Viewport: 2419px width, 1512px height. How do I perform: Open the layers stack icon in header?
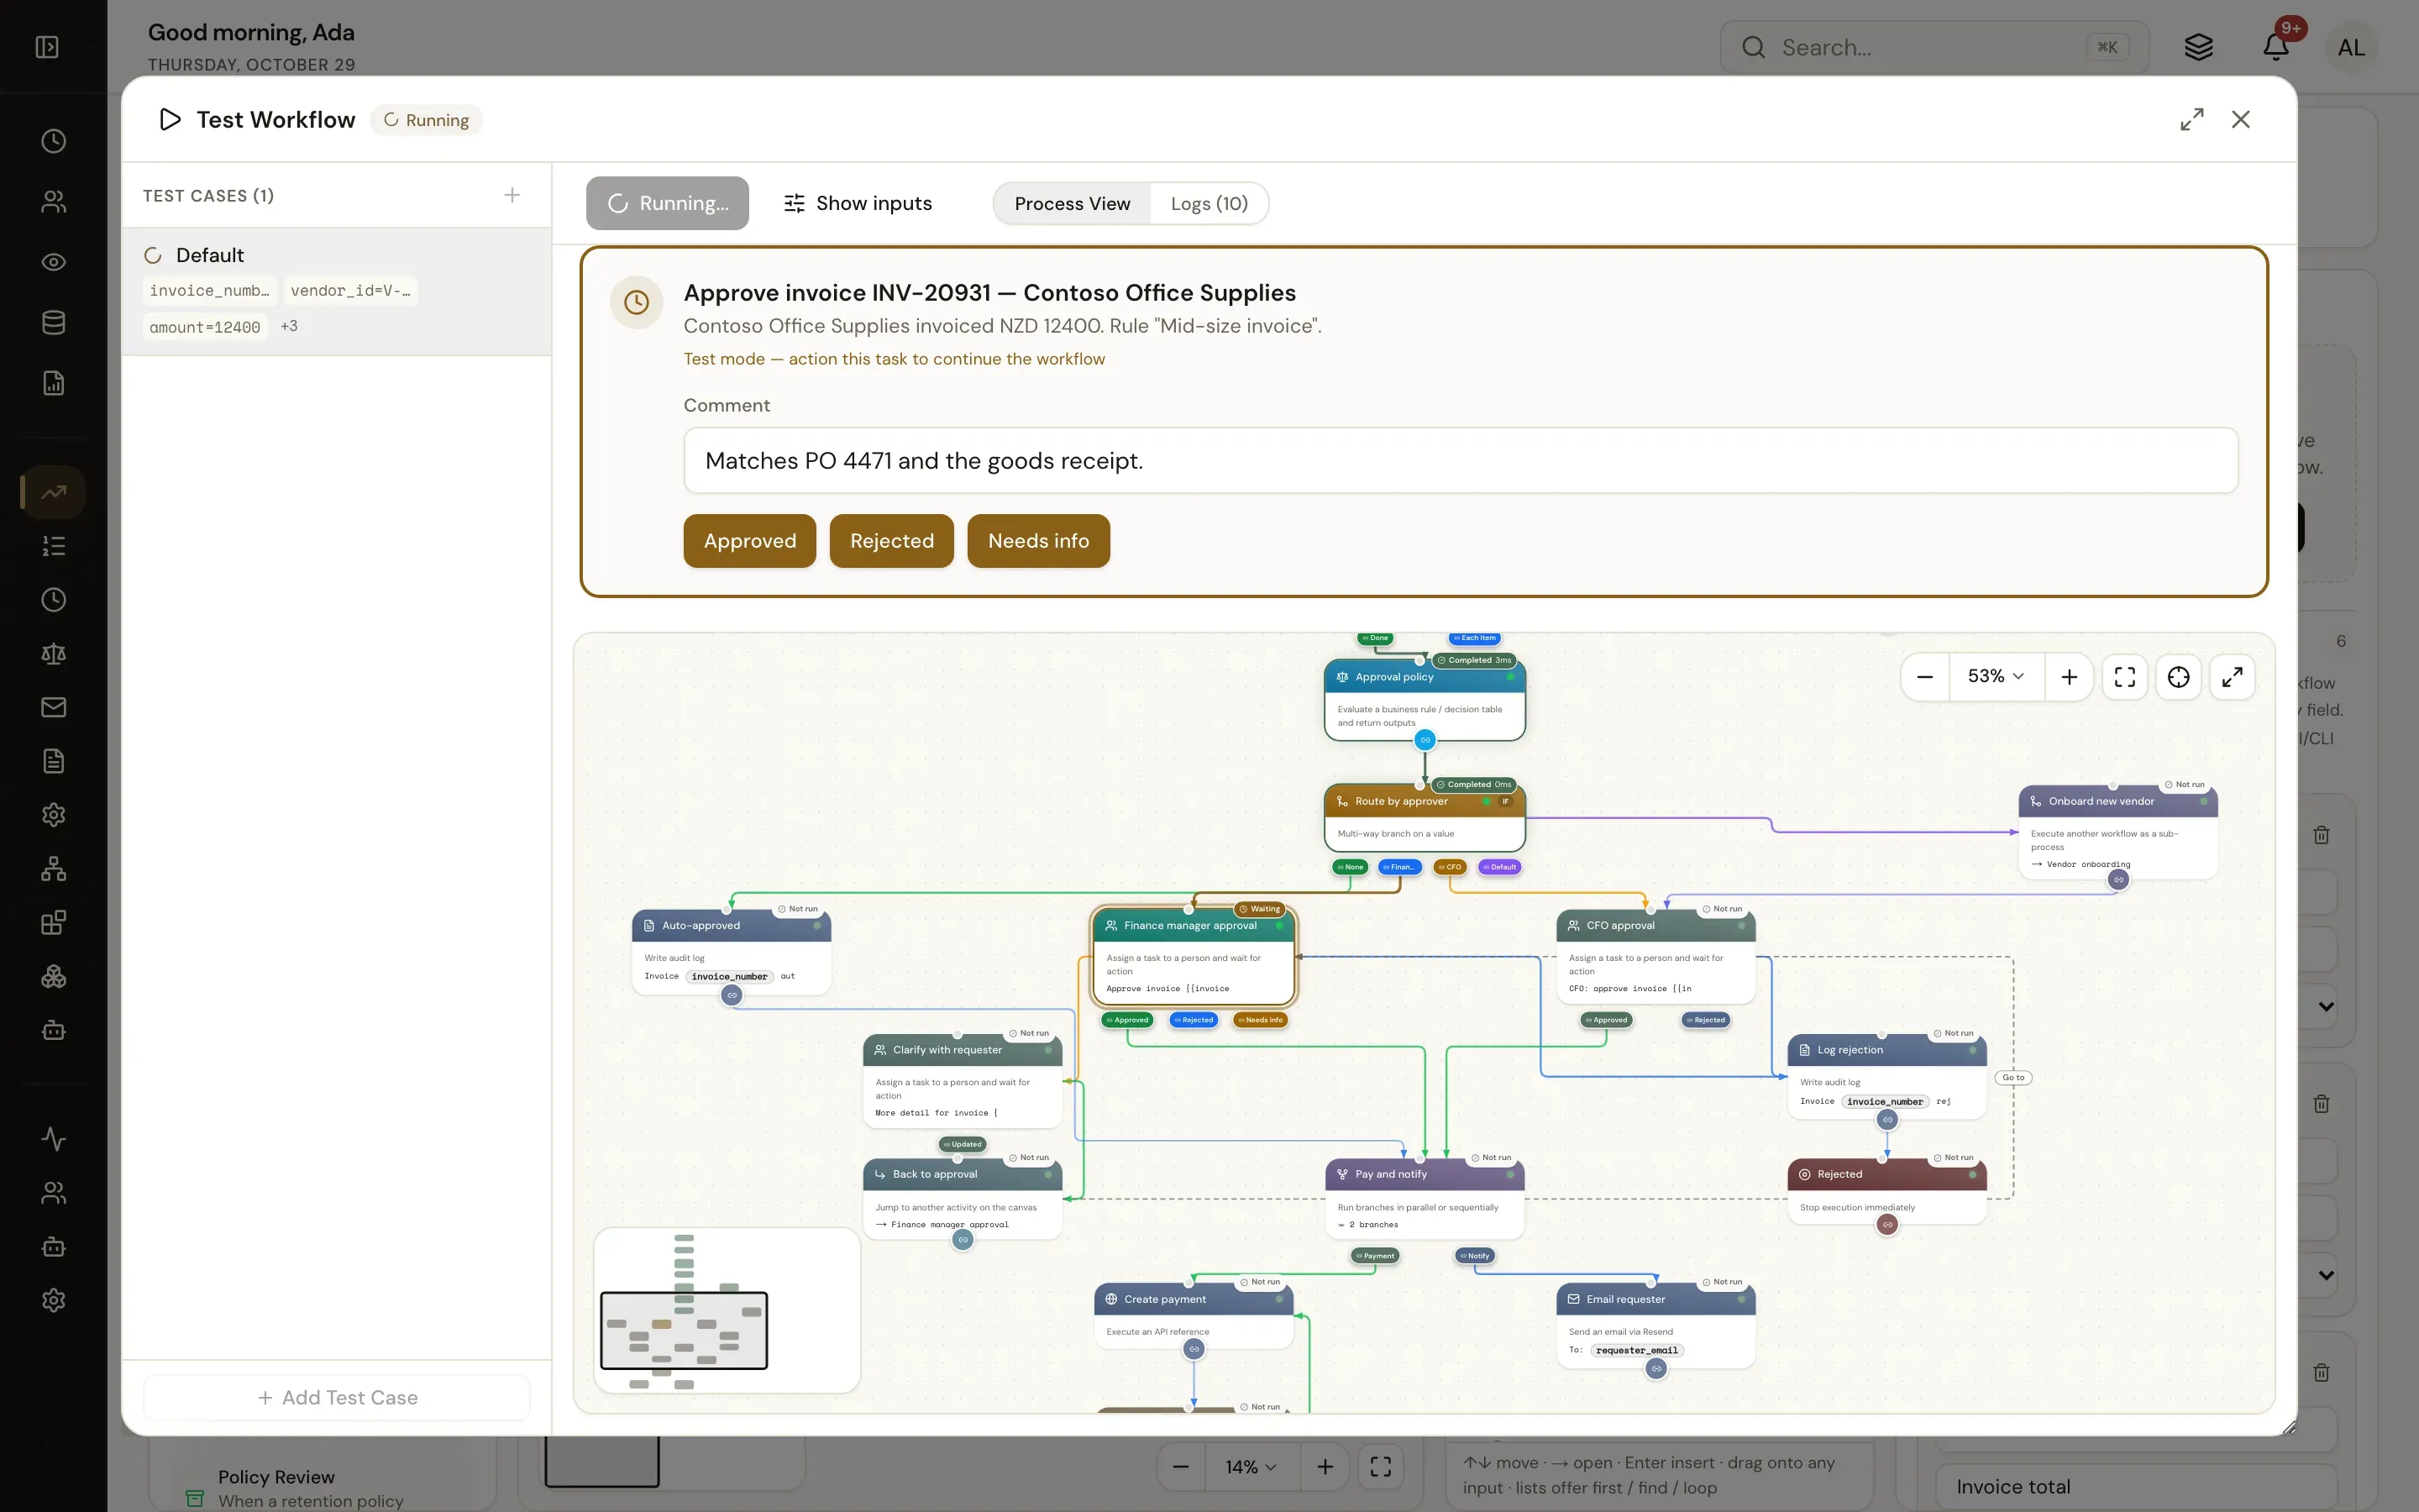(2198, 47)
